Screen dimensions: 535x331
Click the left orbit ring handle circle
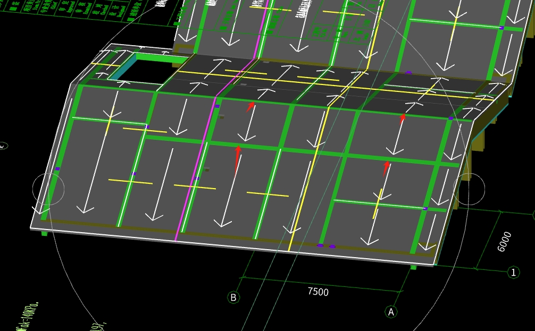[x=48, y=189]
